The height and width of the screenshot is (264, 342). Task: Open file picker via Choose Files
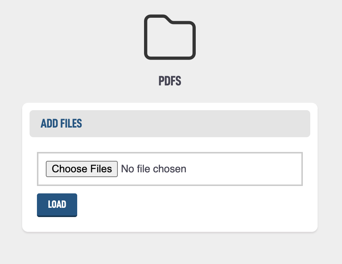(82, 169)
